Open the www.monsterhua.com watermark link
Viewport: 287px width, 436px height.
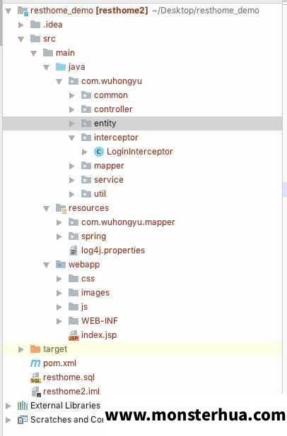click(x=195, y=415)
